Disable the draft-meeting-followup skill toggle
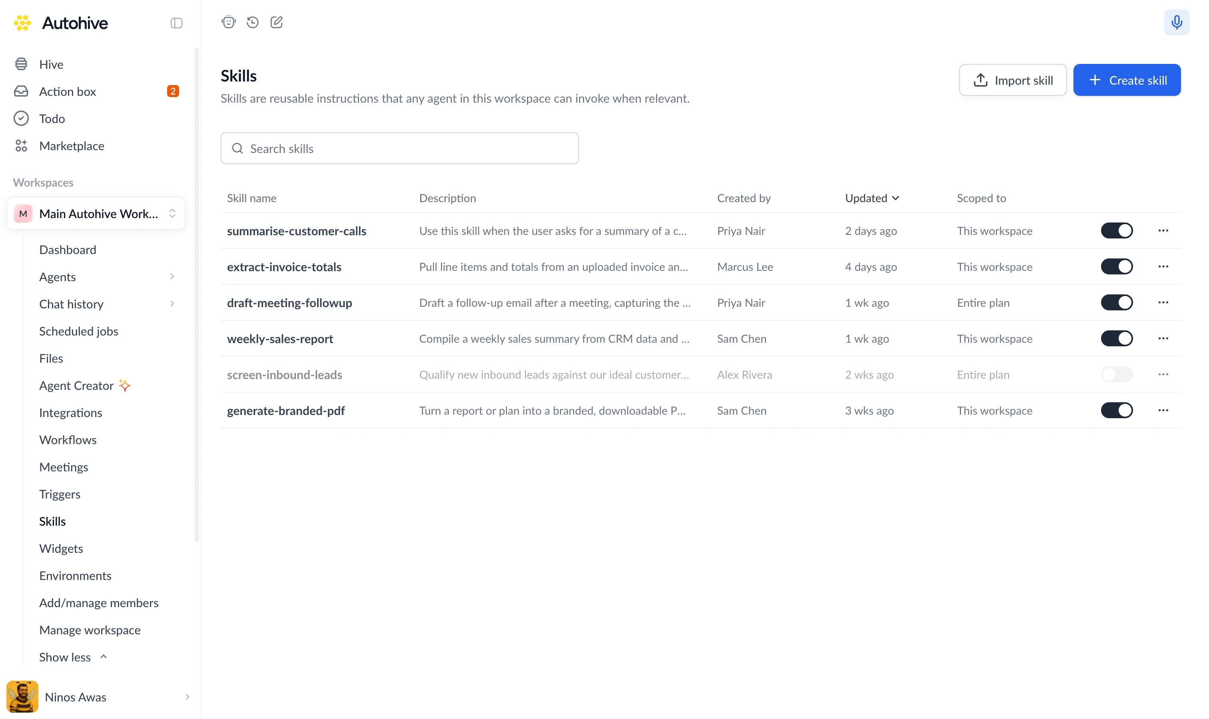This screenshot has height=719, width=1209. point(1116,302)
